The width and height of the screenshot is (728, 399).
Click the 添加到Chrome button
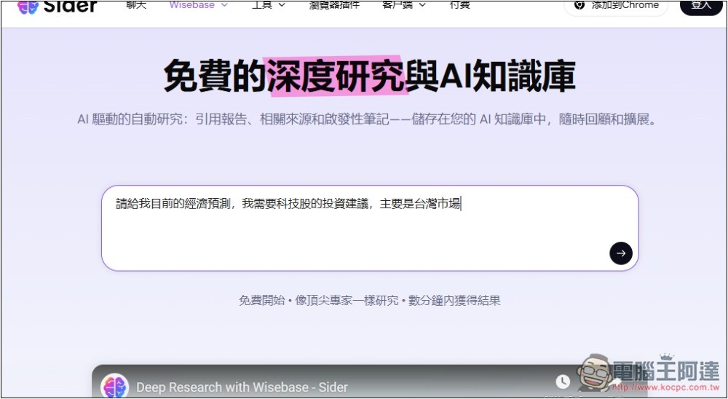tap(616, 6)
